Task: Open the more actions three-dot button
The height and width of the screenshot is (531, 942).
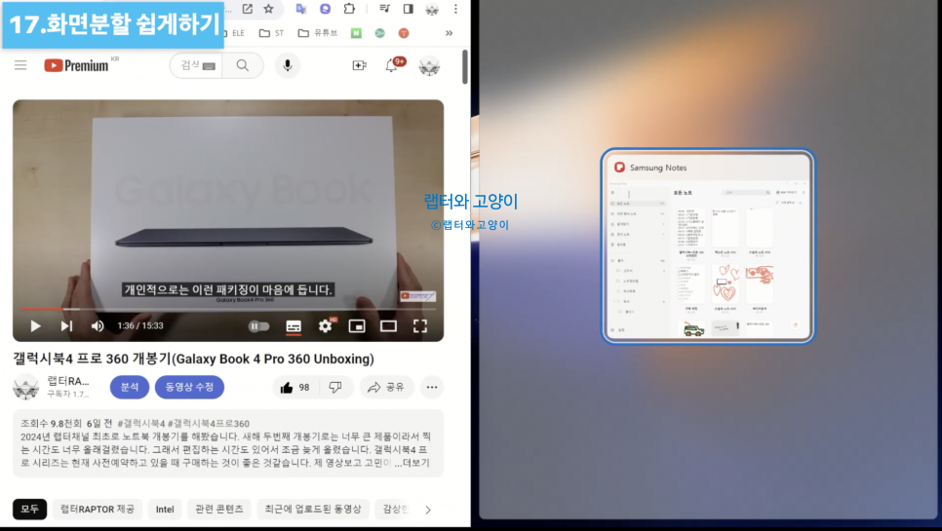Action: pos(432,387)
